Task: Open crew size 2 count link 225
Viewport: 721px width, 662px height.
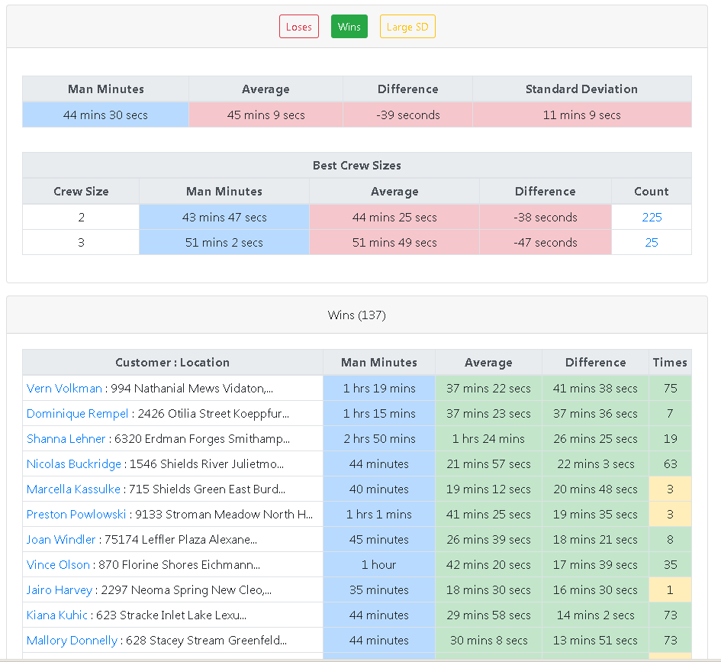Action: tap(652, 218)
